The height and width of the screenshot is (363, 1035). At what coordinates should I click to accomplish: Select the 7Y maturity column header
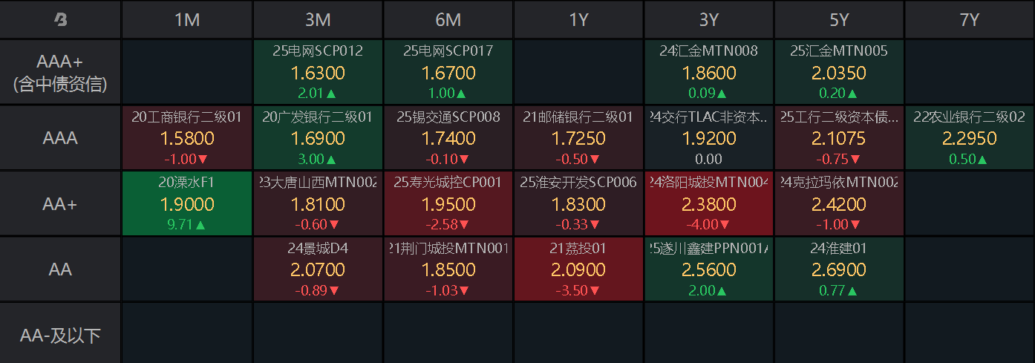pos(970,20)
